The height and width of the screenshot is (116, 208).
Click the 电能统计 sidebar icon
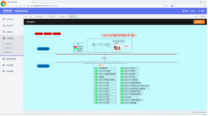point(4,32)
